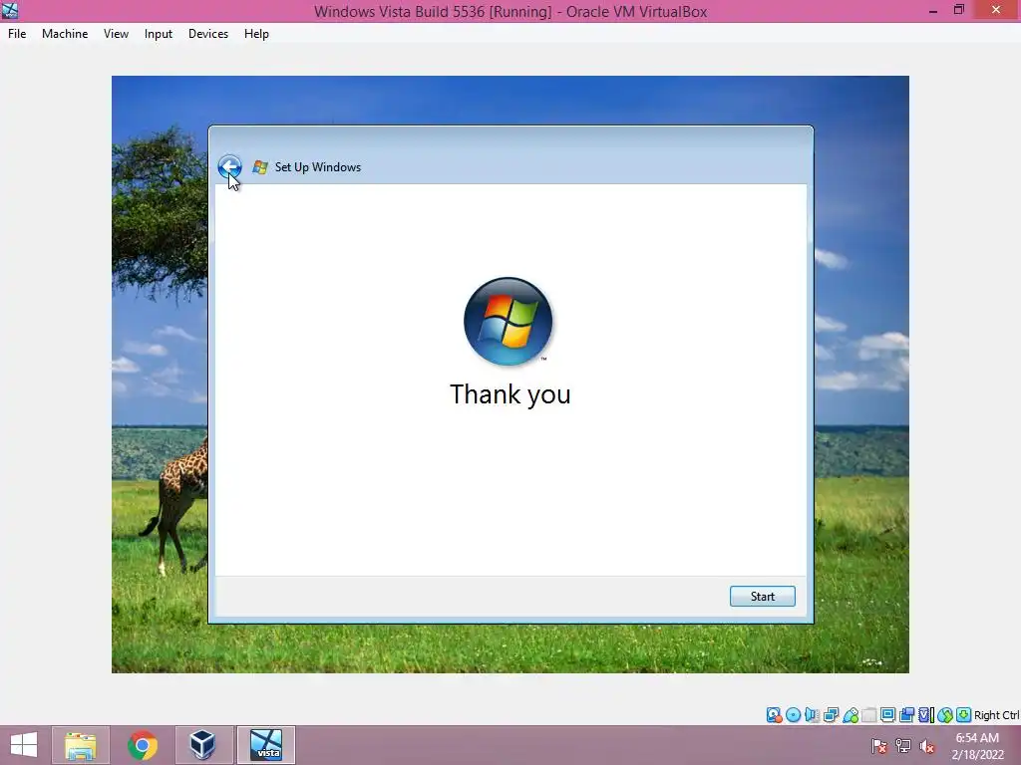Image resolution: width=1021 pixels, height=765 pixels.
Task: Restore down the VirtualBox window
Action: point(959,10)
